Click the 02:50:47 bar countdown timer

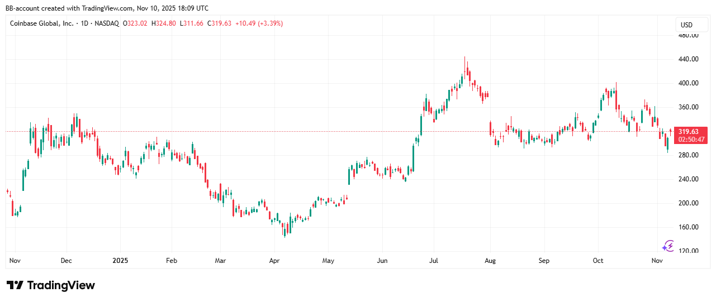(x=687, y=140)
